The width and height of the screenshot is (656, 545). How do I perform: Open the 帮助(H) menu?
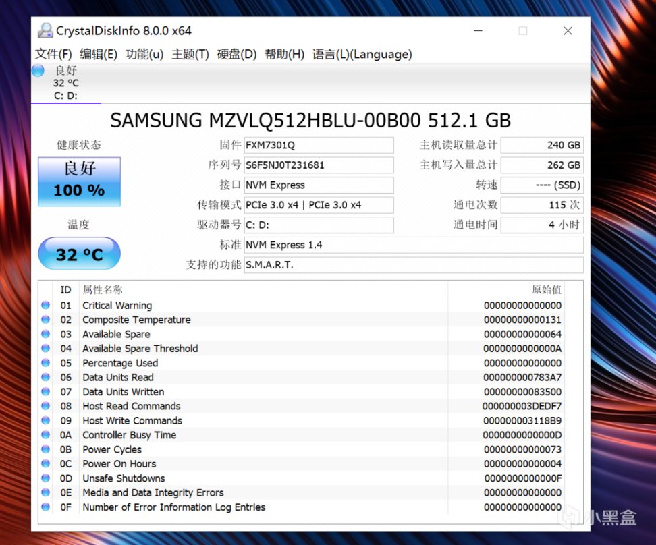pyautogui.click(x=284, y=54)
